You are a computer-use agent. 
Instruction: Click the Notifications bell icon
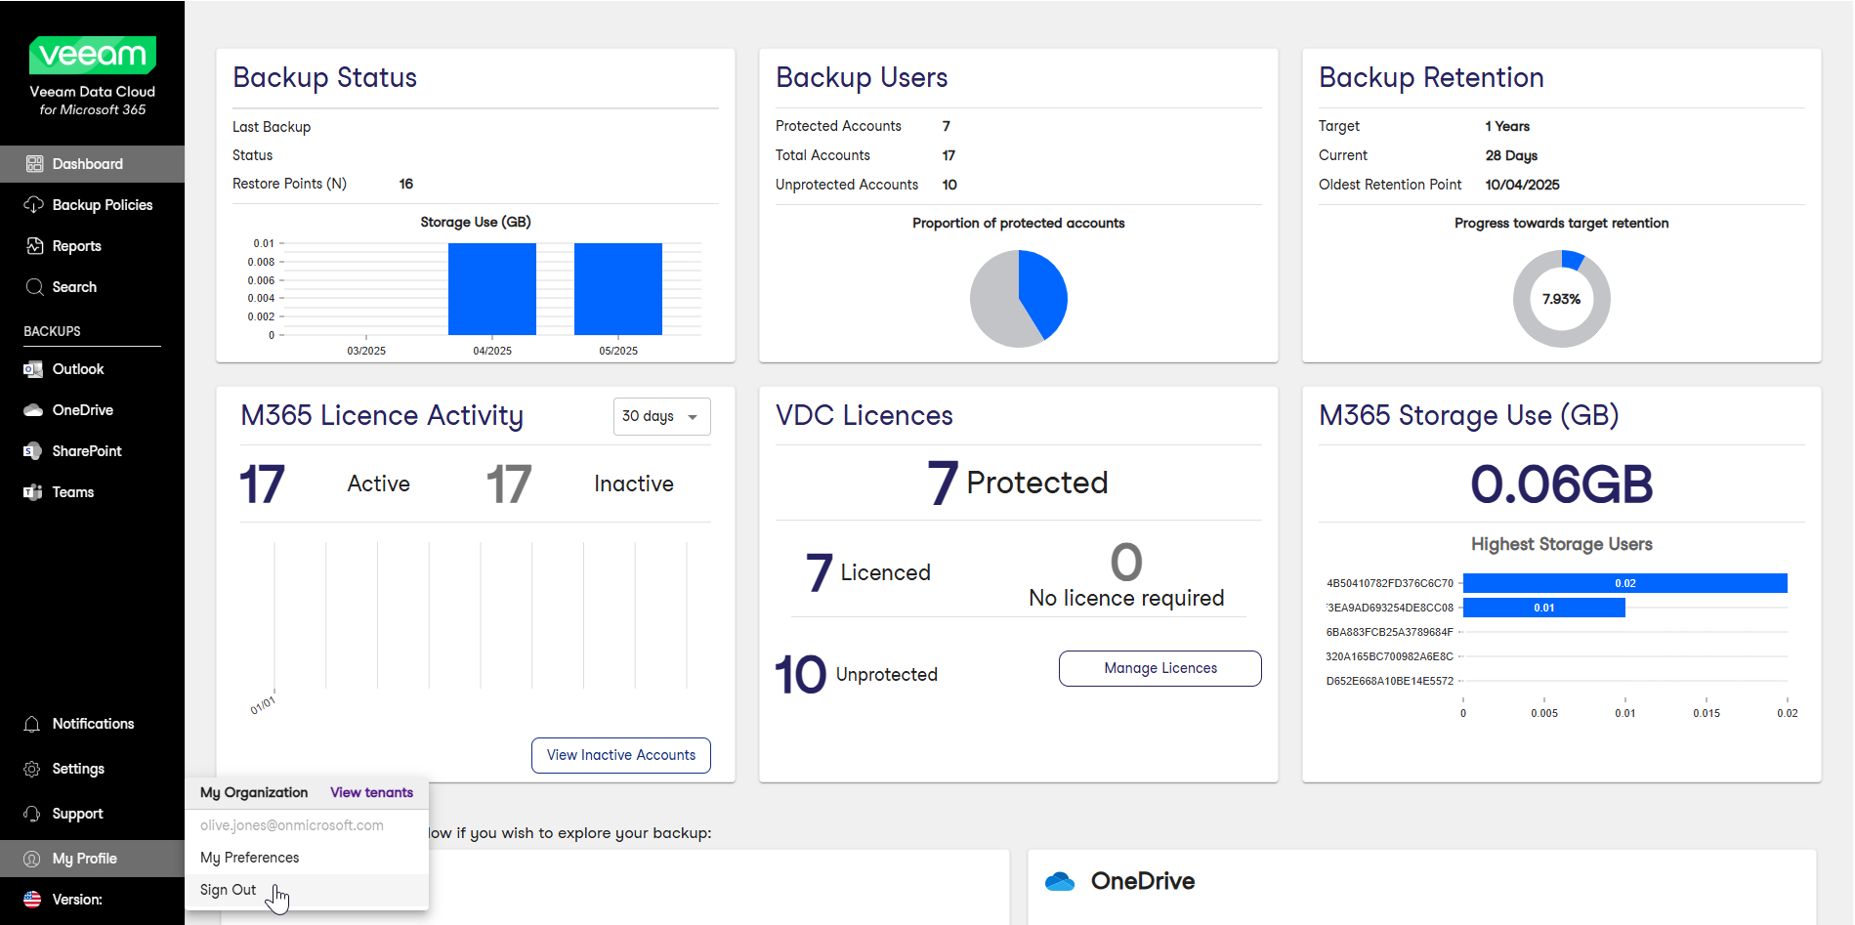32,724
